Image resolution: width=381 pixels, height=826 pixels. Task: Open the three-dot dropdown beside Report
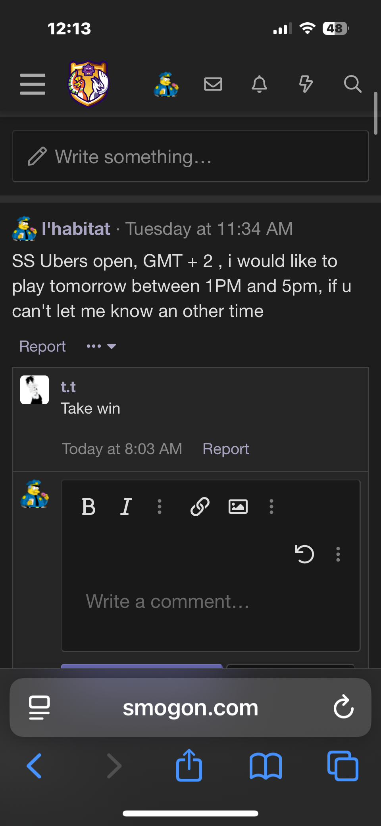click(x=101, y=346)
